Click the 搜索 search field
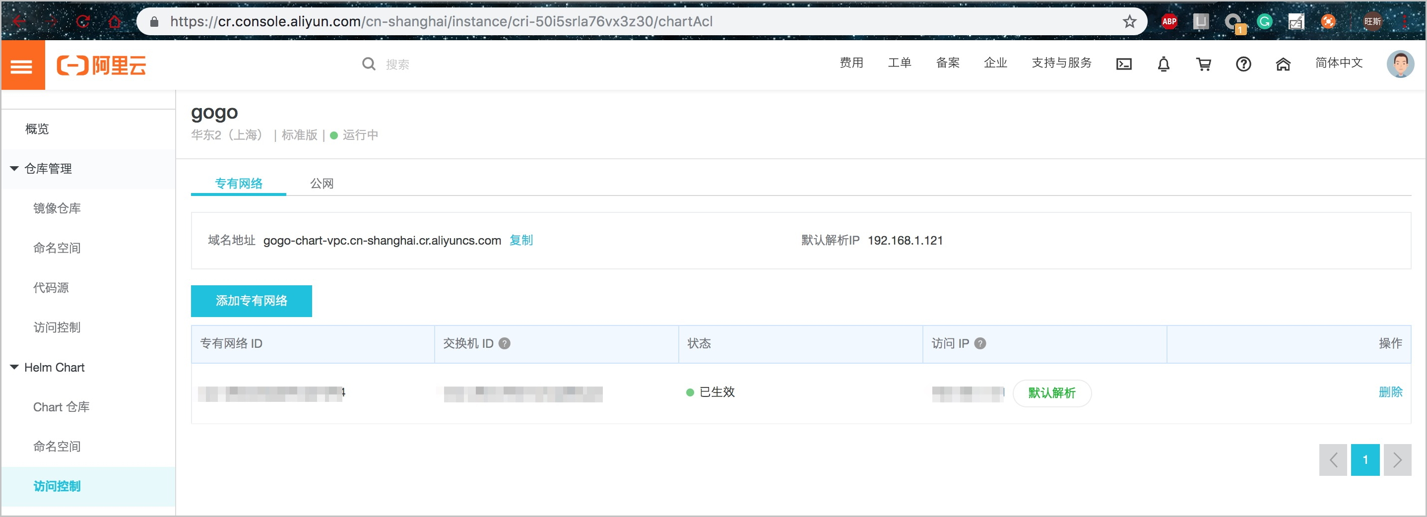This screenshot has width=1427, height=517. click(x=397, y=65)
